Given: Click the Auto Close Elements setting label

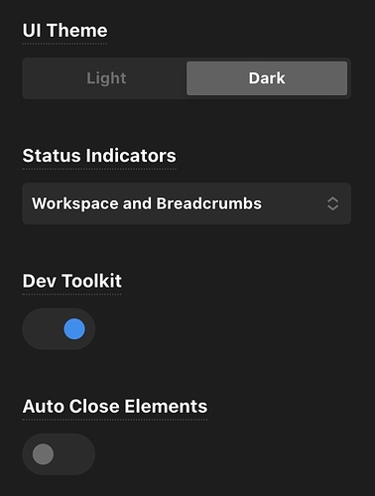Looking at the screenshot, I should tap(115, 407).
